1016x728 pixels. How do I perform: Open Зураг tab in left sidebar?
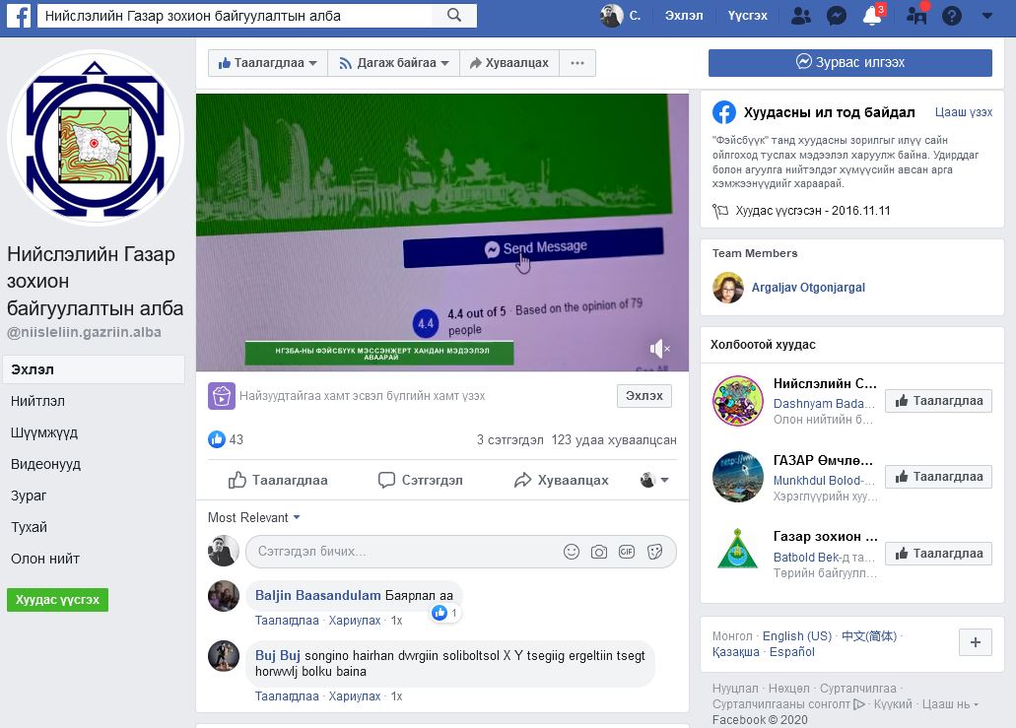(x=29, y=496)
